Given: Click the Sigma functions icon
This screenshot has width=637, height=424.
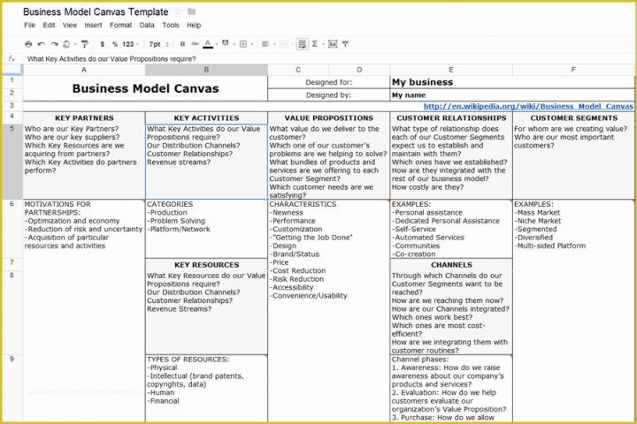Looking at the screenshot, I should (314, 44).
